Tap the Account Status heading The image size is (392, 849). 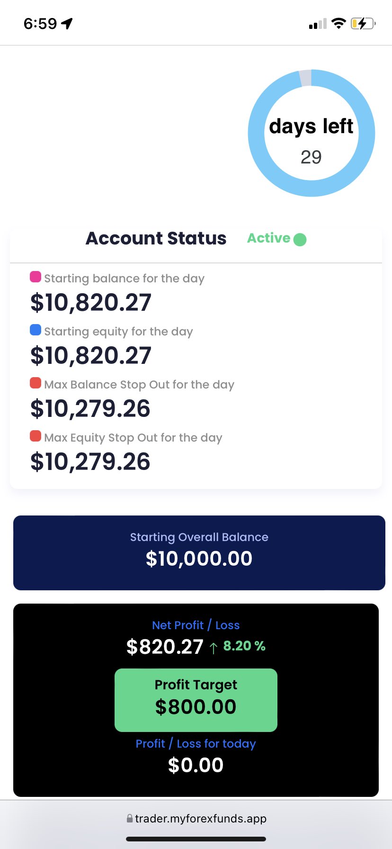156,238
